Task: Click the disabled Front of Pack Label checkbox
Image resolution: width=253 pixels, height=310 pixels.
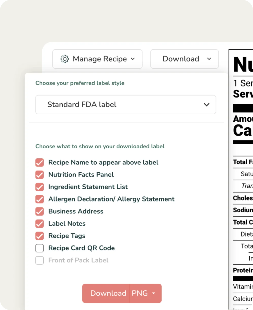Action: click(x=39, y=260)
